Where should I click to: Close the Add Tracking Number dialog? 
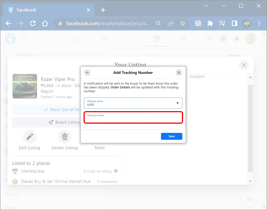point(179,73)
